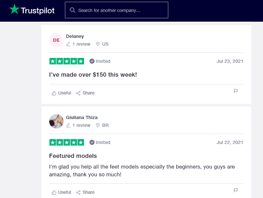Click the search magnifier icon
This screenshot has height=198, width=263.
tap(73, 10)
